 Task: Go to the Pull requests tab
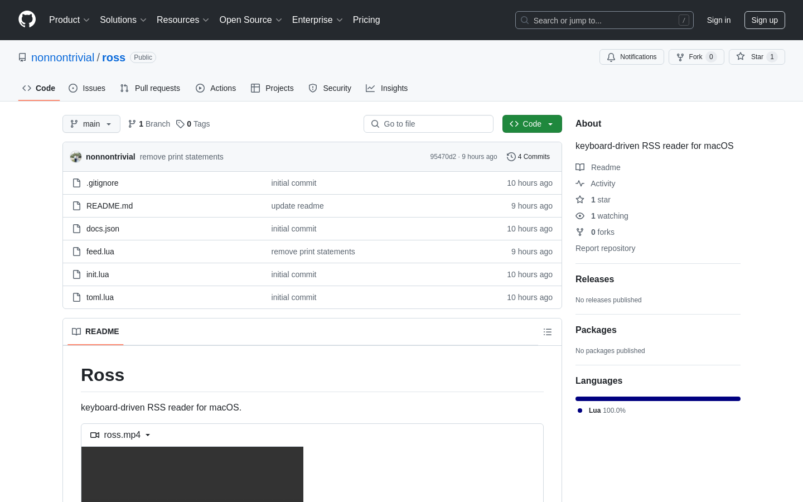coord(150,88)
